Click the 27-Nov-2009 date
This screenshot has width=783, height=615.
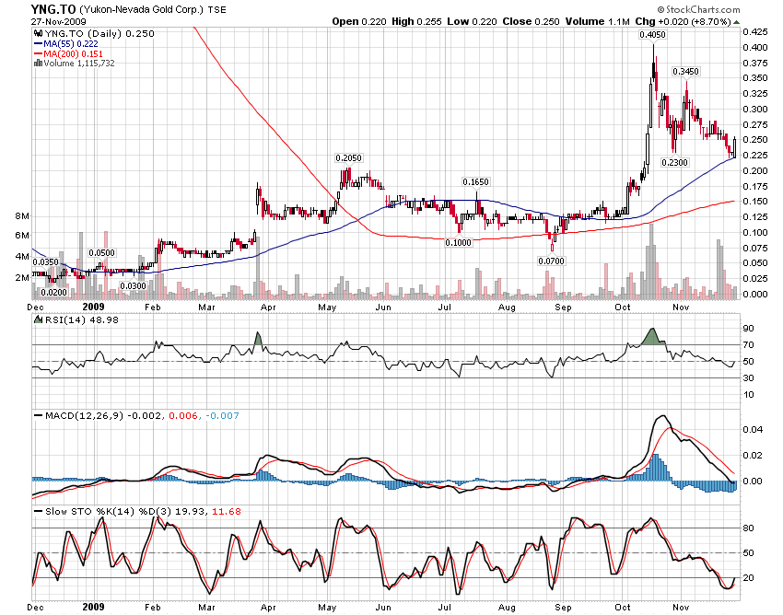click(x=58, y=21)
